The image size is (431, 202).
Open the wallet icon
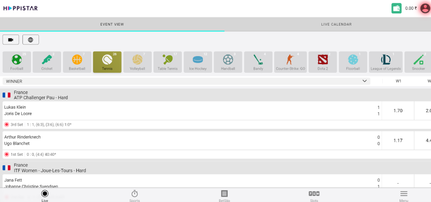click(396, 8)
